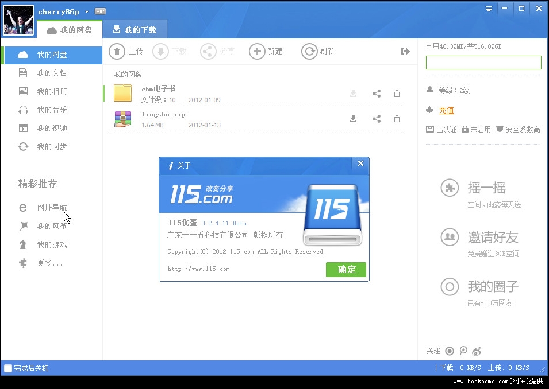Image resolution: width=549 pixels, height=389 pixels.
Task: Download the tingshu.zip file
Action: click(354, 119)
